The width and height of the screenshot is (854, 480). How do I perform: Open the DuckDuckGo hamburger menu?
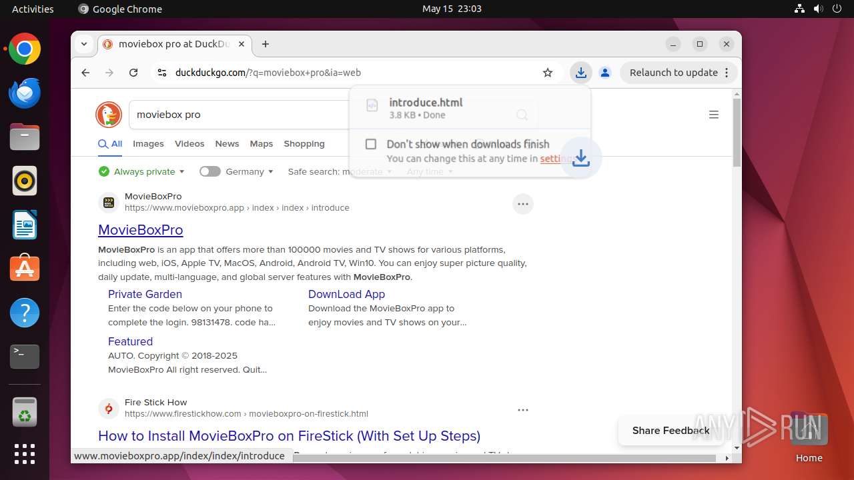pyautogui.click(x=714, y=115)
